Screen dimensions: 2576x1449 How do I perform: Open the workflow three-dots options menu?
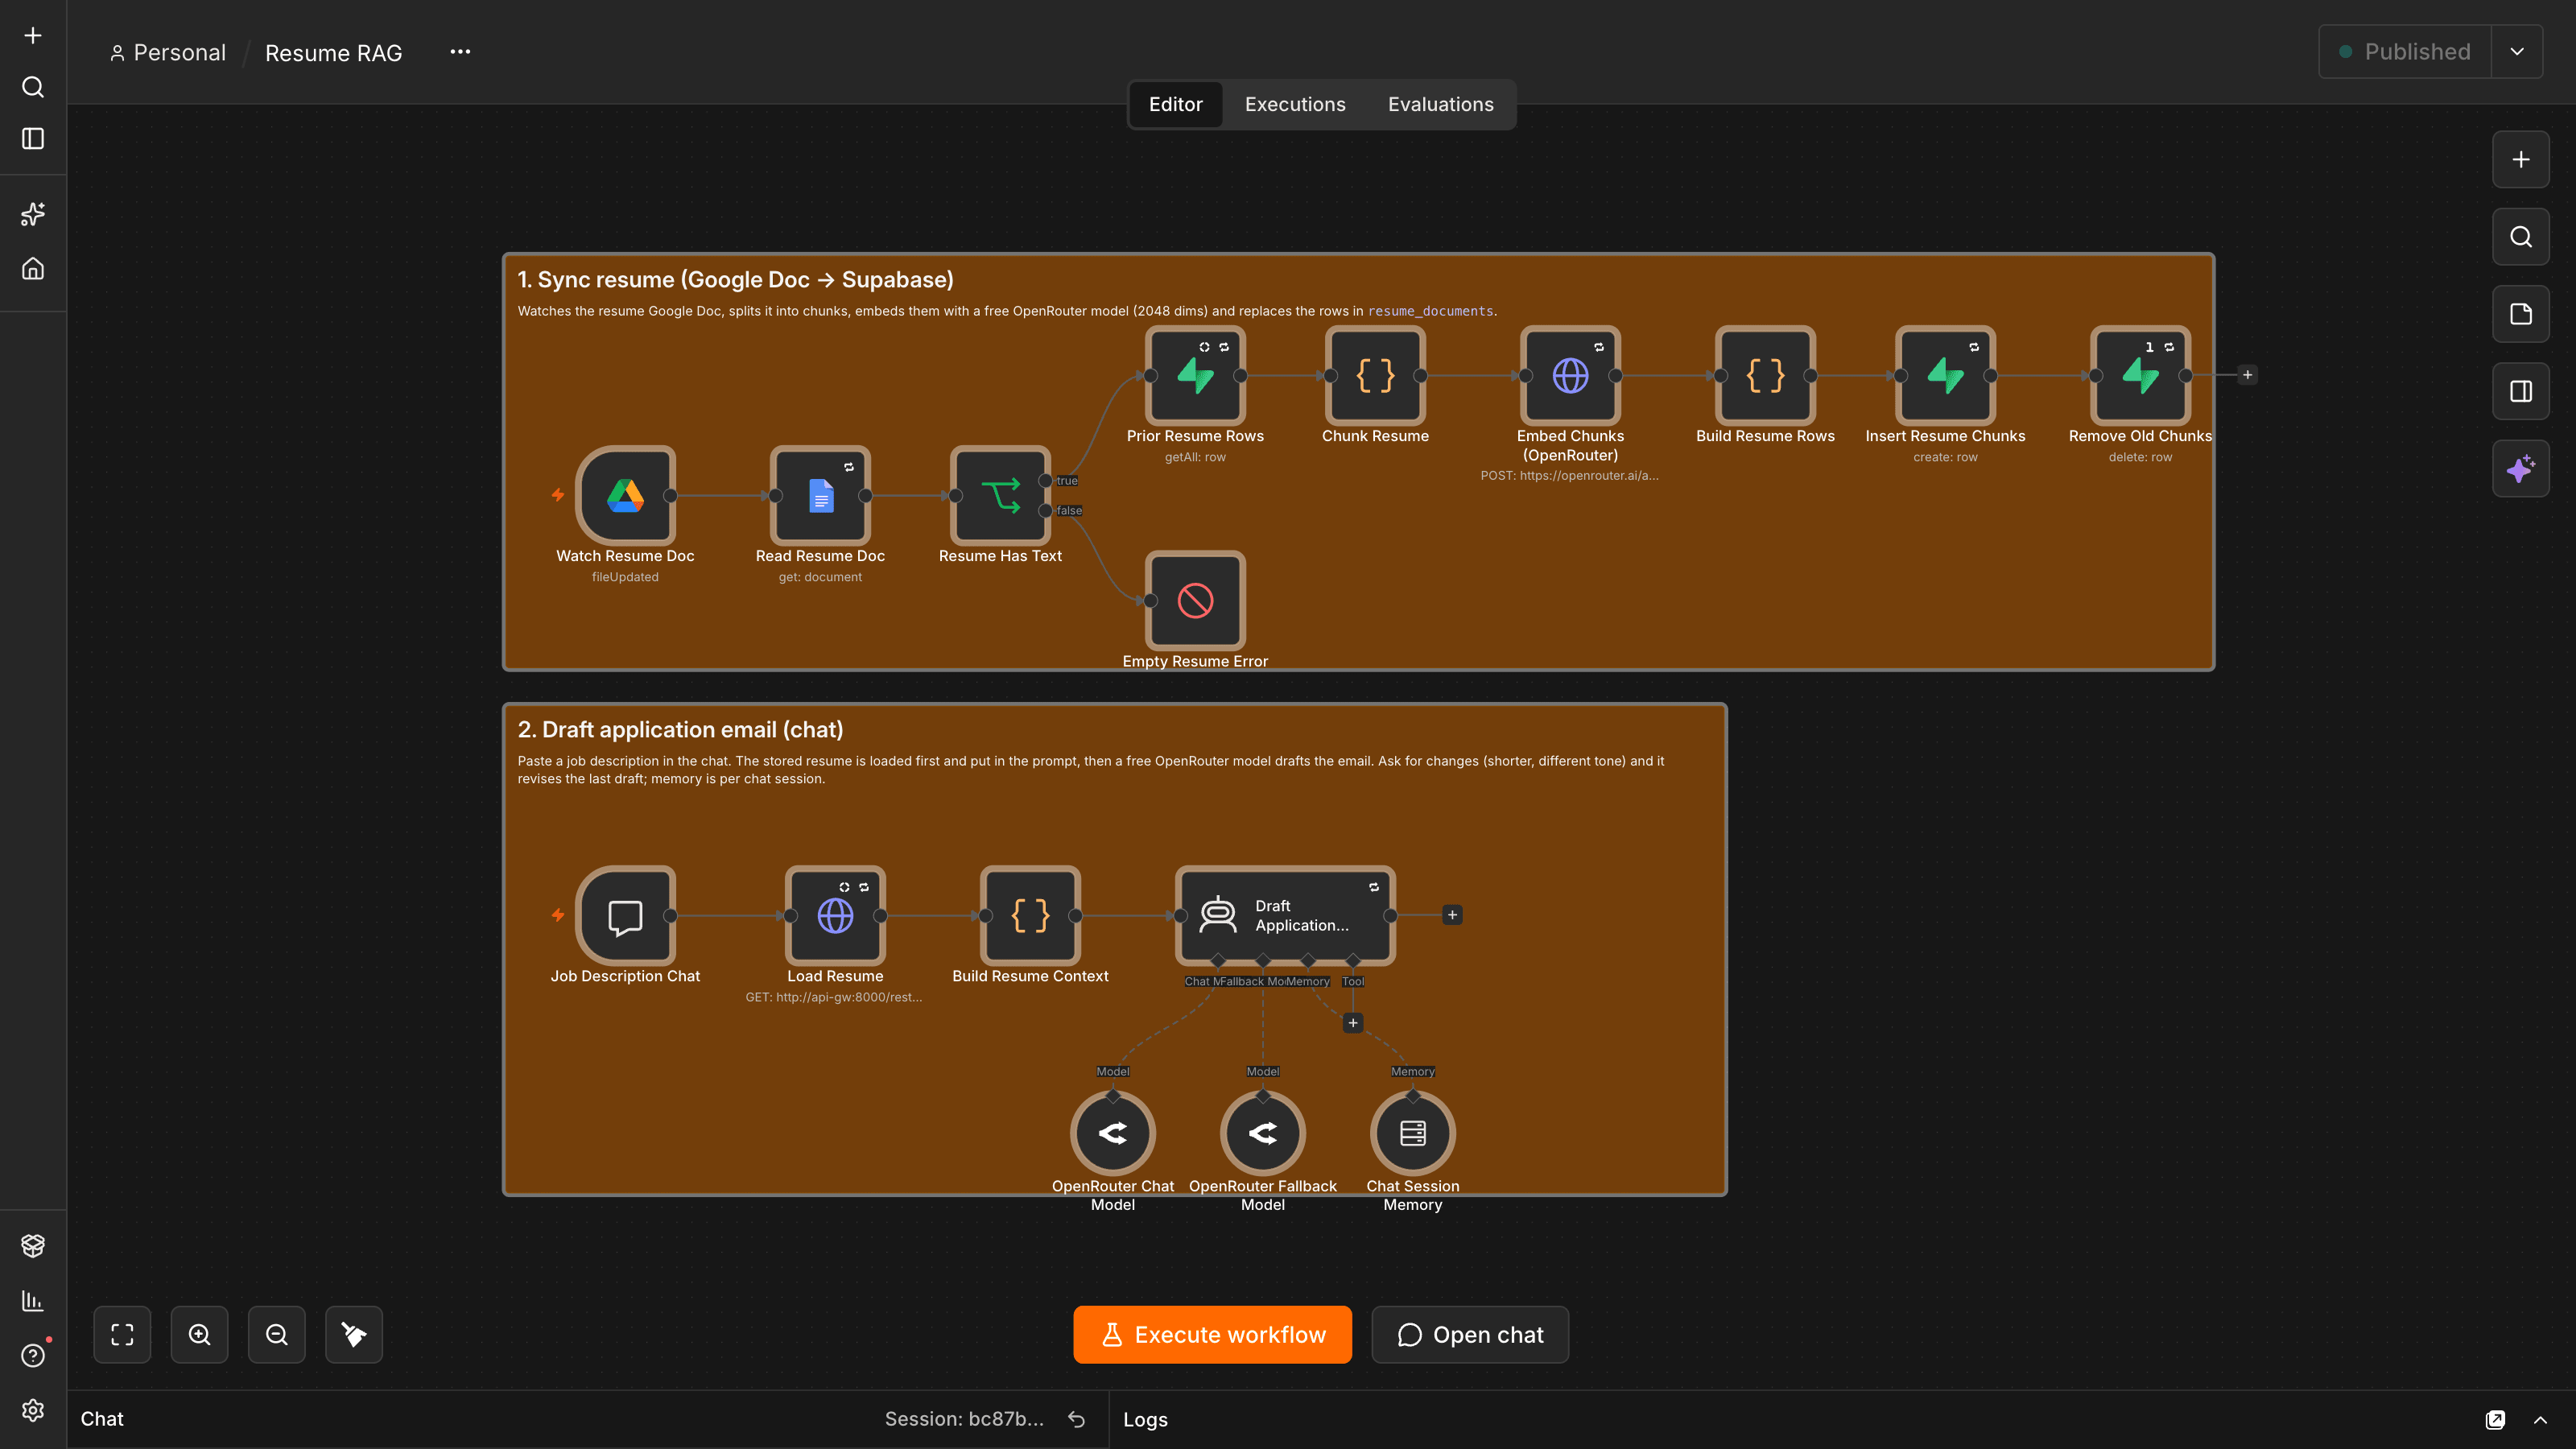460,52
